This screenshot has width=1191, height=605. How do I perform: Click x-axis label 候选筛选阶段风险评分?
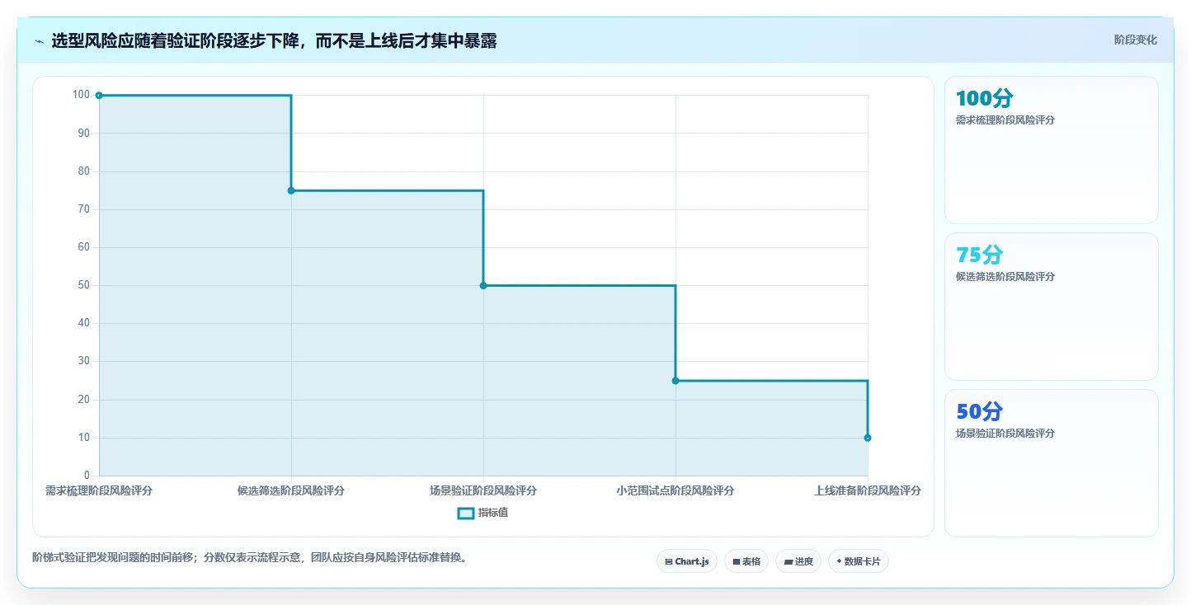291,490
